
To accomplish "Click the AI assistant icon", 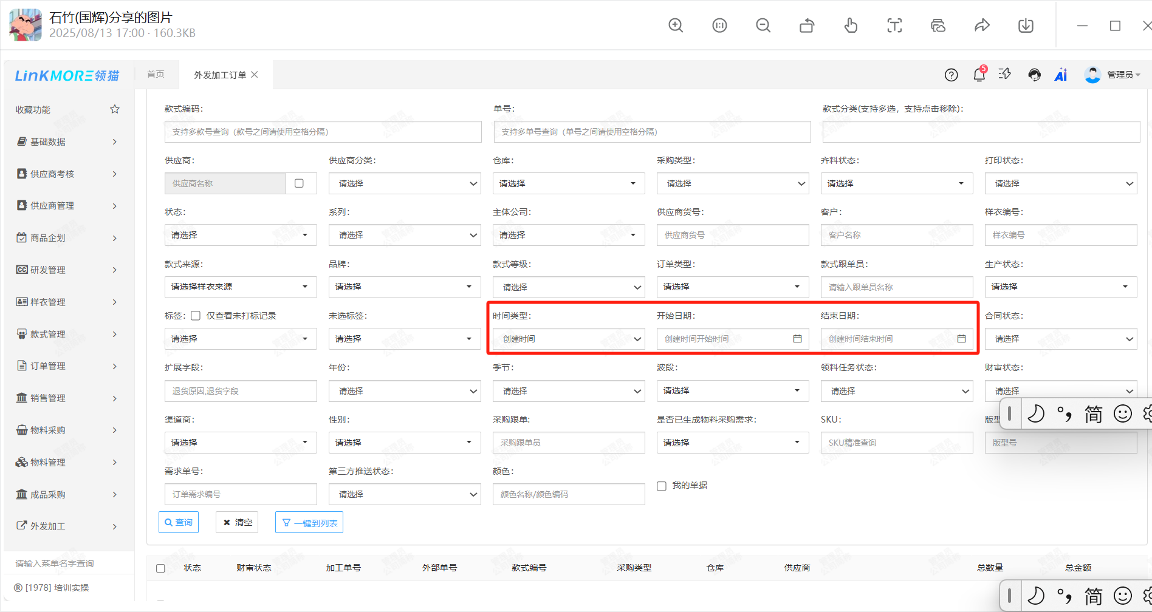I will (1061, 75).
